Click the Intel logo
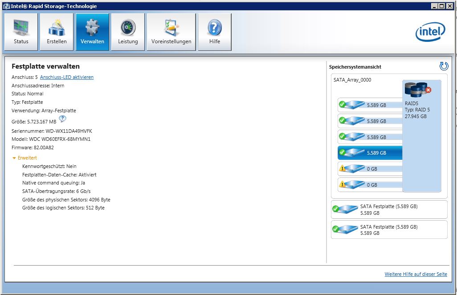This screenshot has height=295, width=457. tap(430, 32)
